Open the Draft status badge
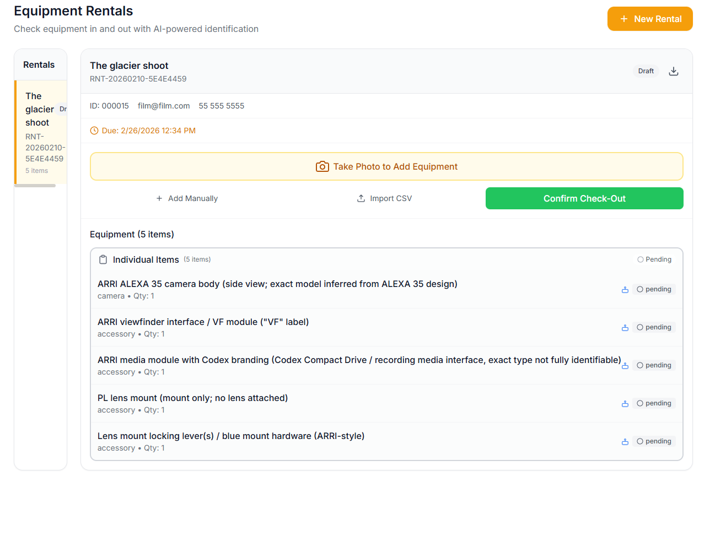Screen dimensions: 726x558 646,71
